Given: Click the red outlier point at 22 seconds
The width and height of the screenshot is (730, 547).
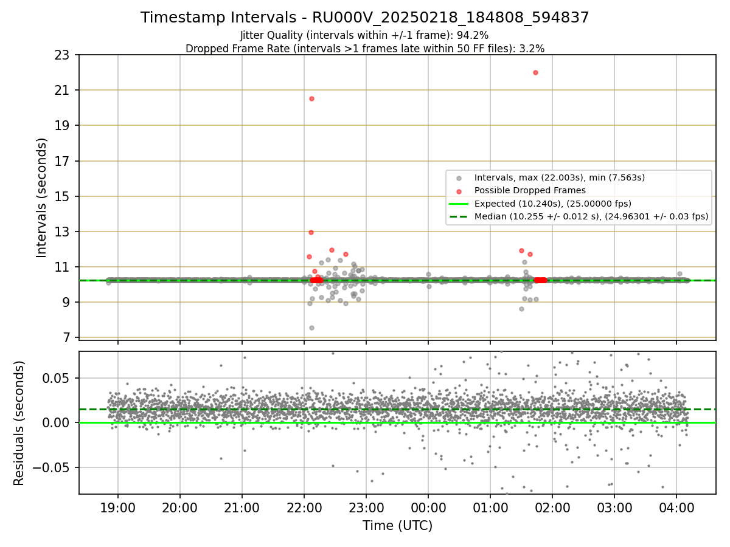Looking at the screenshot, I should pyautogui.click(x=535, y=72).
